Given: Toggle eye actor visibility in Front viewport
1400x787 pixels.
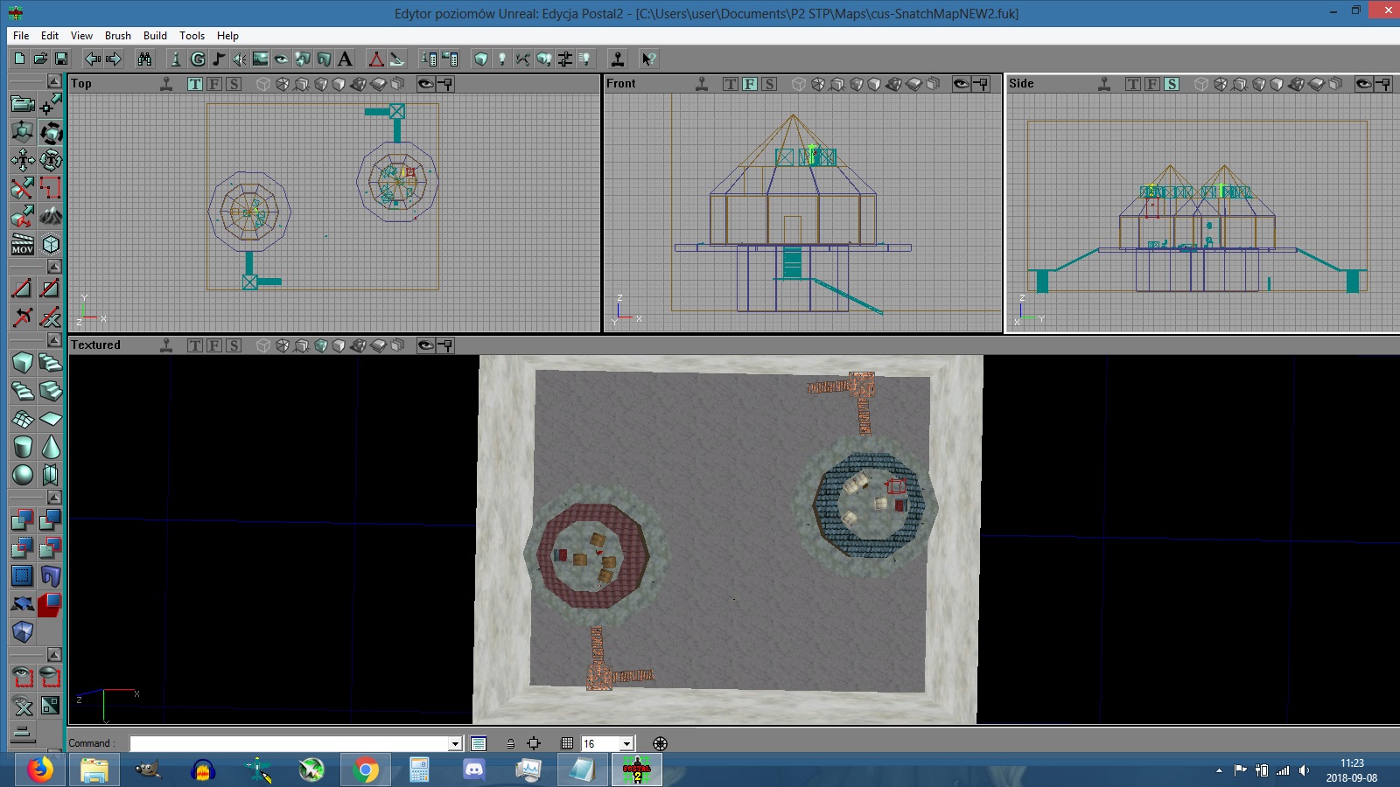Looking at the screenshot, I should point(961,84).
